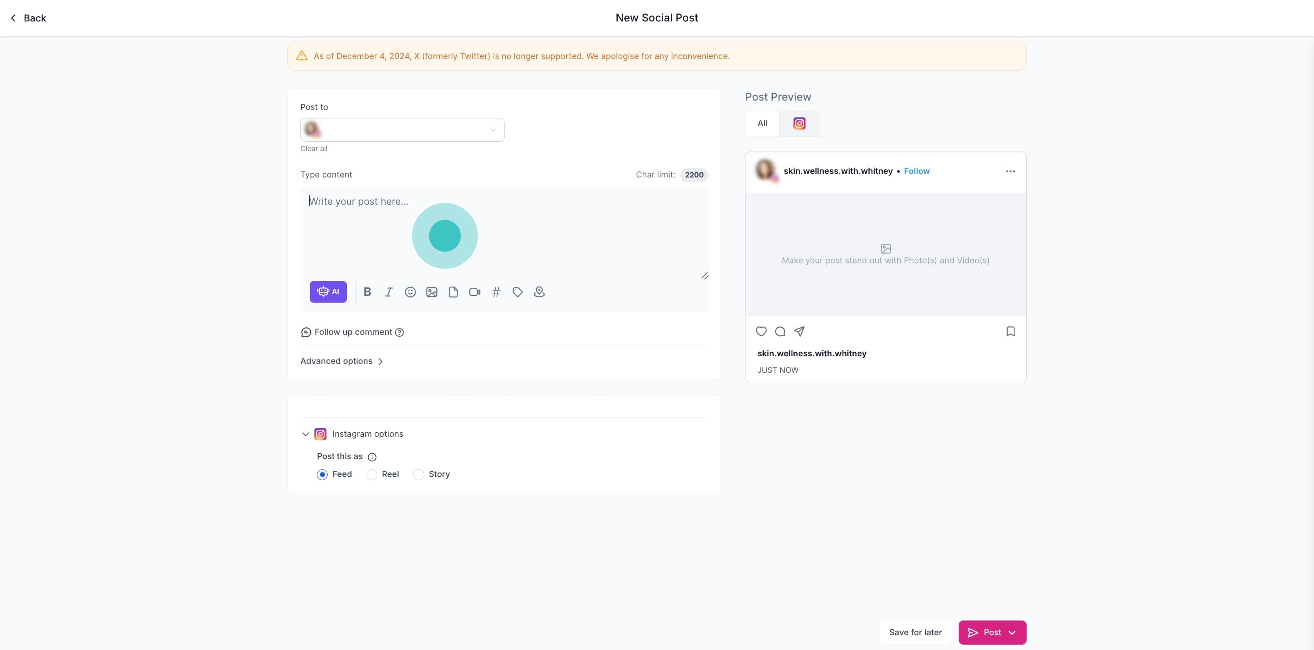
Task: Select the Reel radio button
Action: click(372, 474)
